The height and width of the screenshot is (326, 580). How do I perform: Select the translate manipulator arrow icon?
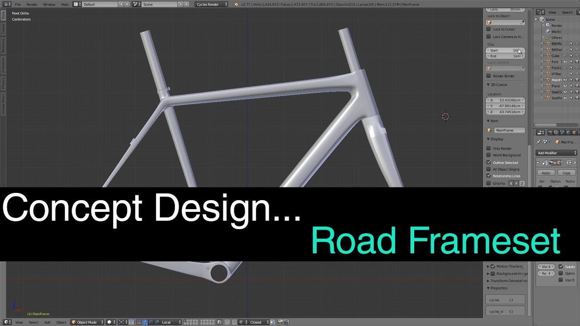click(x=145, y=322)
